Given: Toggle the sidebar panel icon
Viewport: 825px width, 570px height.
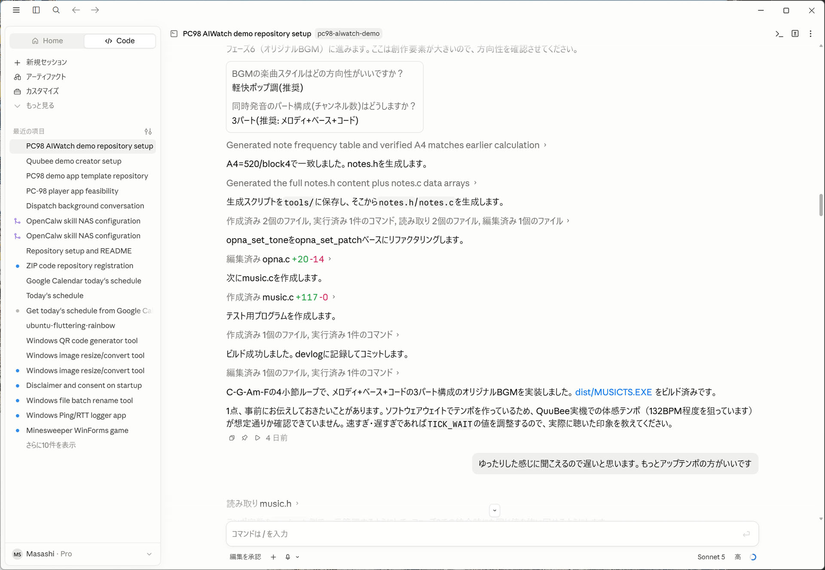Looking at the screenshot, I should click(x=36, y=10).
